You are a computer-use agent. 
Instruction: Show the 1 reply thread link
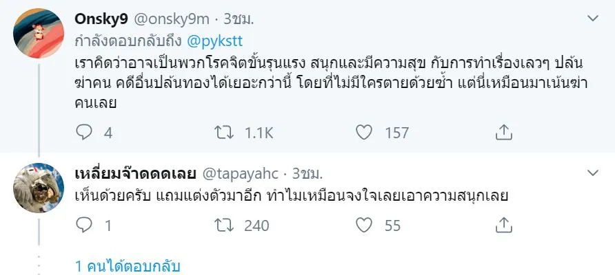click(128, 265)
